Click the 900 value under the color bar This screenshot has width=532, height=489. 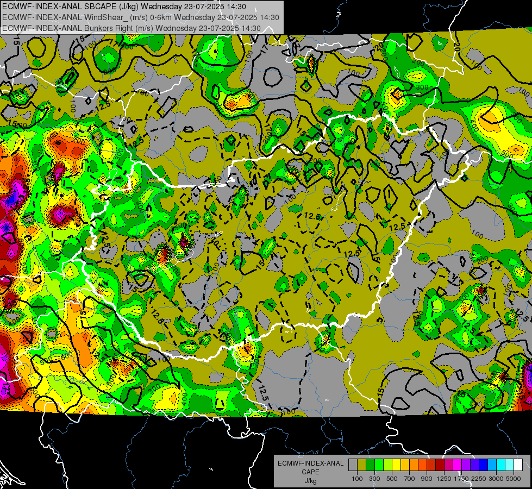click(x=427, y=479)
